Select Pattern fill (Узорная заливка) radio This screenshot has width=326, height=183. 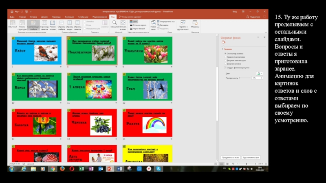[x=225, y=64]
